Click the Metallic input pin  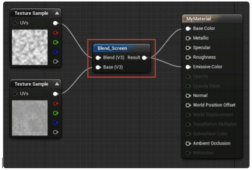click(188, 38)
